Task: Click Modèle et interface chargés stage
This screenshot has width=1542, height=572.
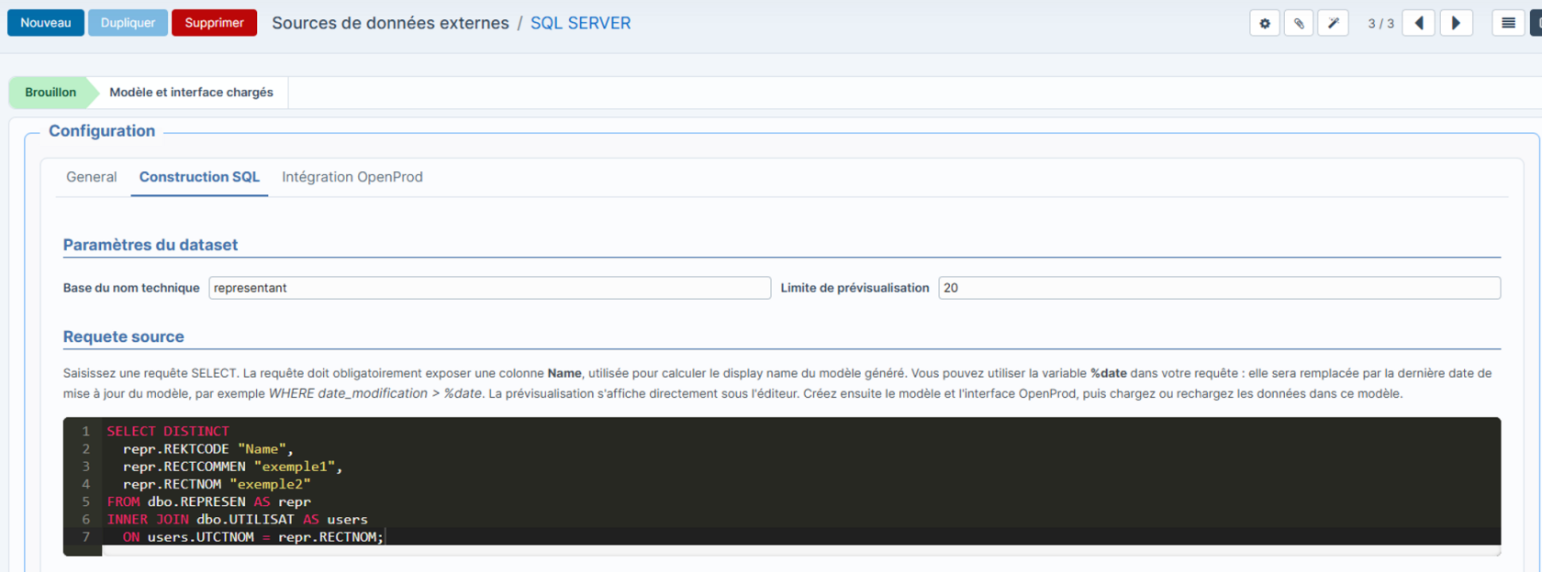Action: 191,93
